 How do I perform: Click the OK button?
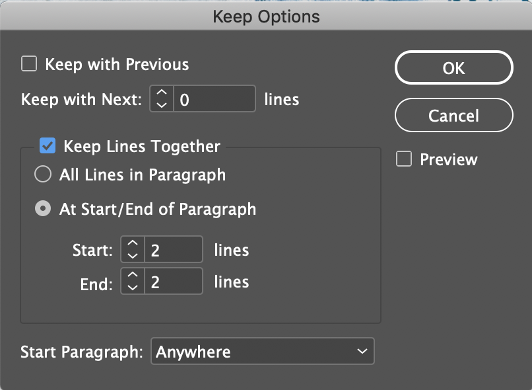tap(453, 67)
